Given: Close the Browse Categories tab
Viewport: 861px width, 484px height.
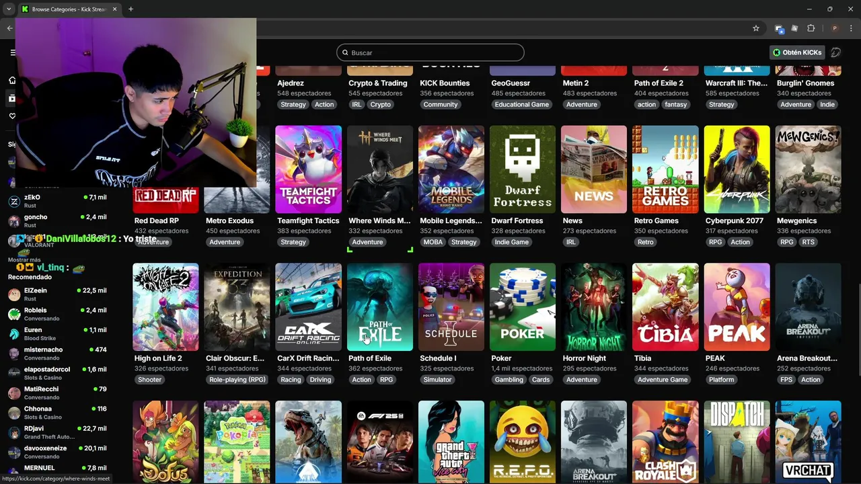Looking at the screenshot, I should 114,9.
